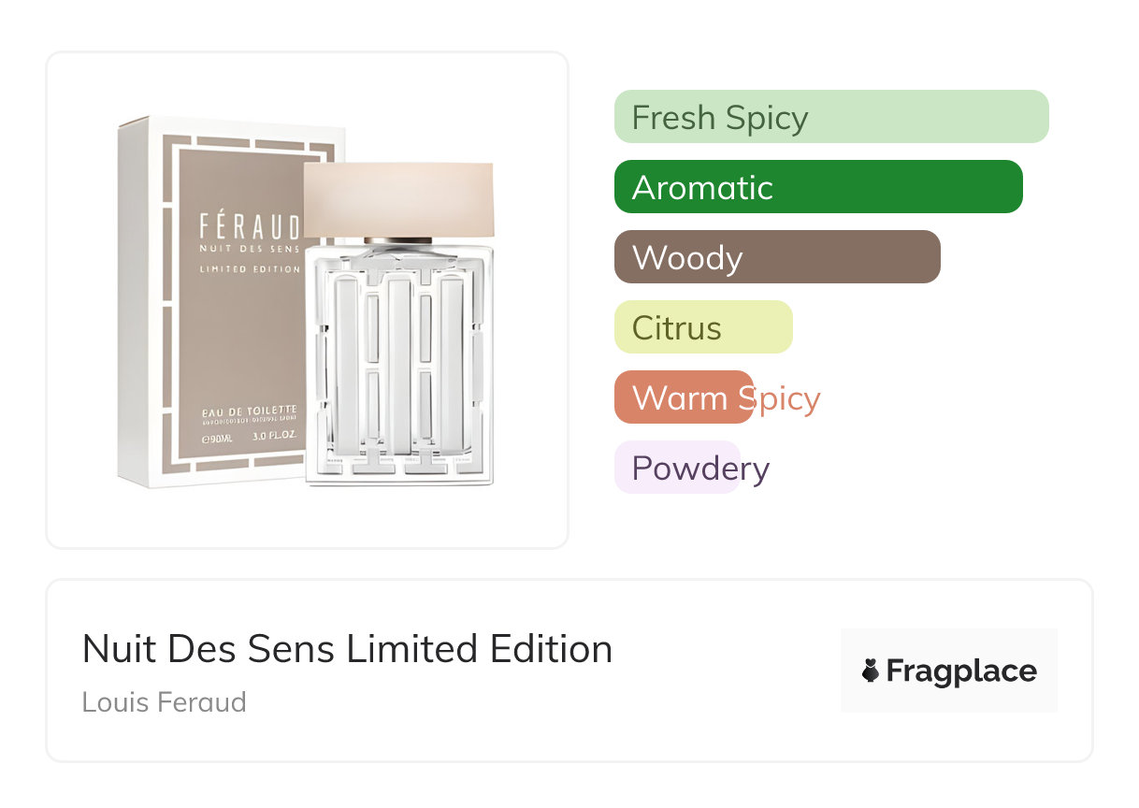This screenshot has width=1139, height=808.
Task: Click the brown Woody accord bar
Action: (x=776, y=257)
